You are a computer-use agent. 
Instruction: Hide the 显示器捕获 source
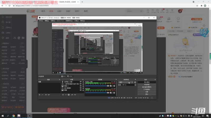point(81,88)
